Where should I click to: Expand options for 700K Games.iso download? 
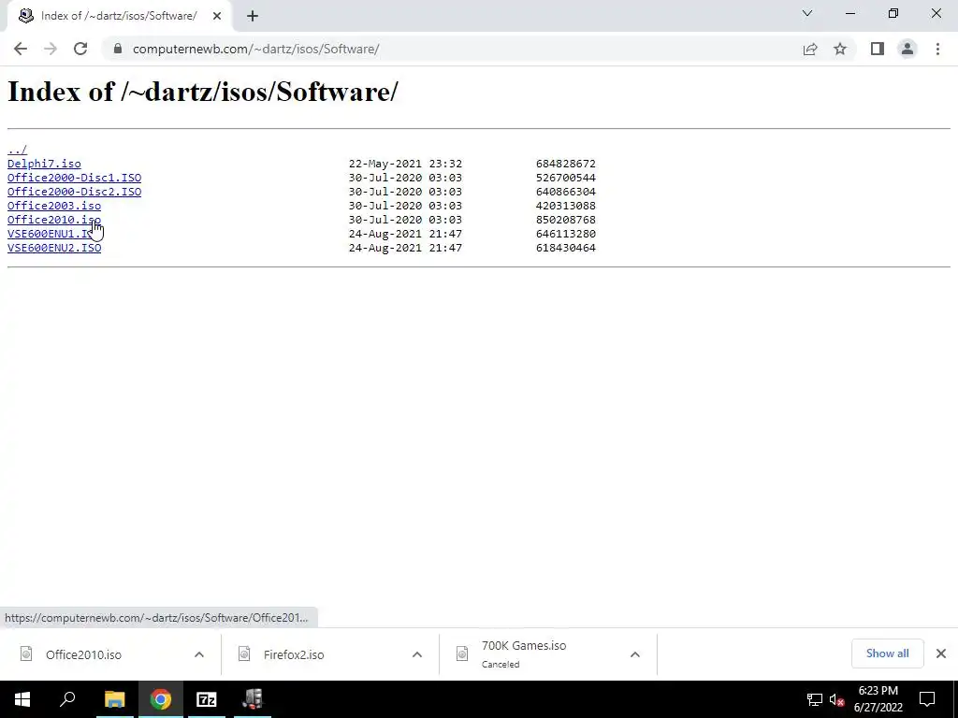click(x=635, y=654)
